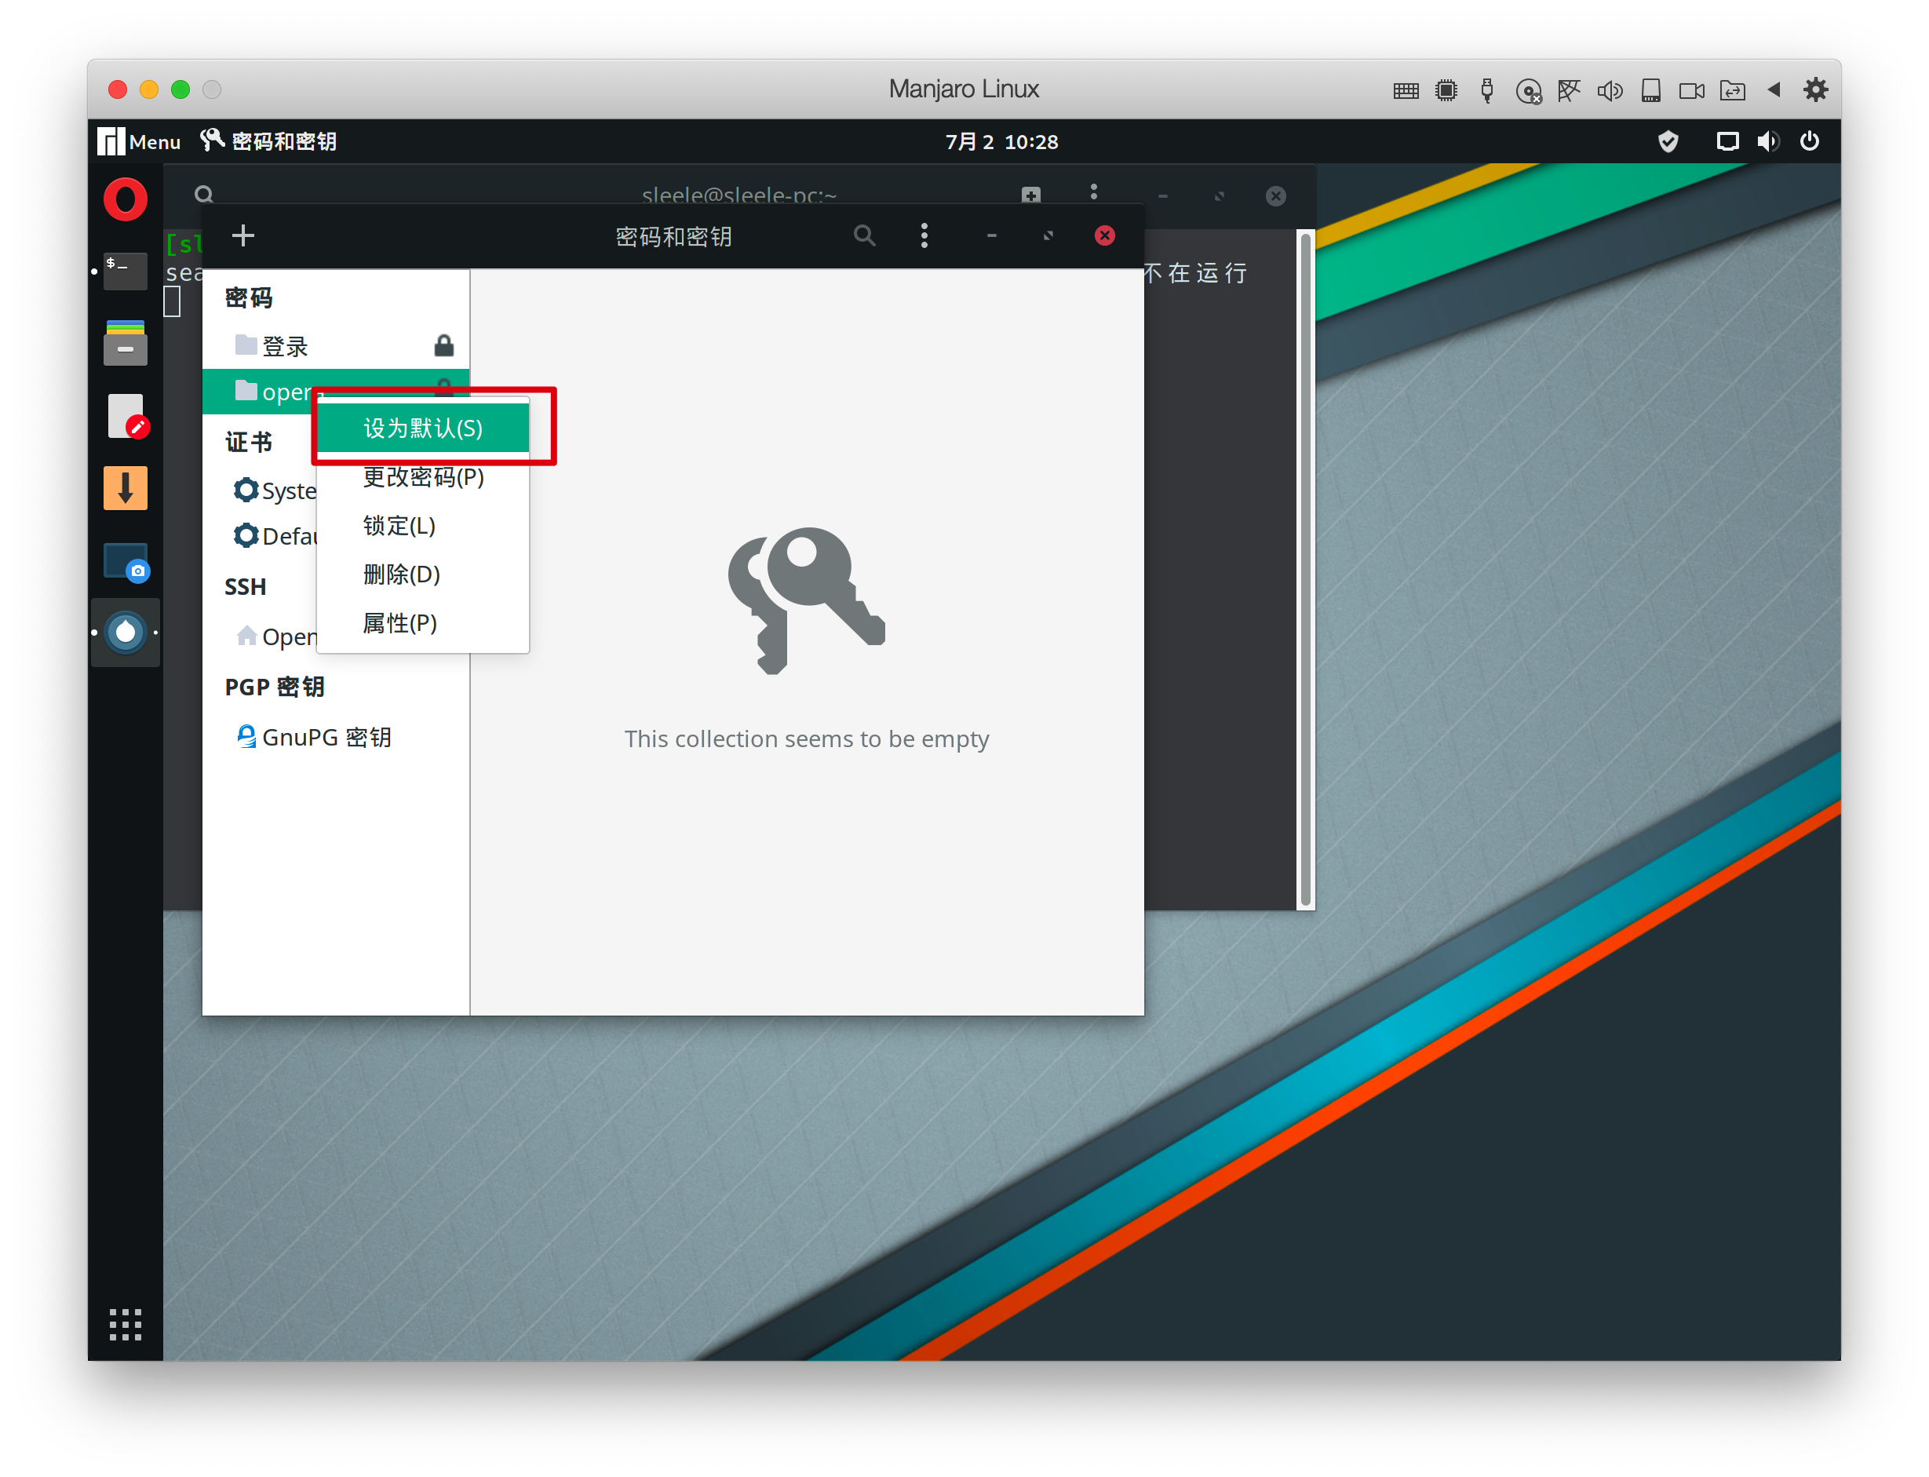The height and width of the screenshot is (1477, 1929).
Task: Launch Opera browser from the dock
Action: pyautogui.click(x=126, y=199)
